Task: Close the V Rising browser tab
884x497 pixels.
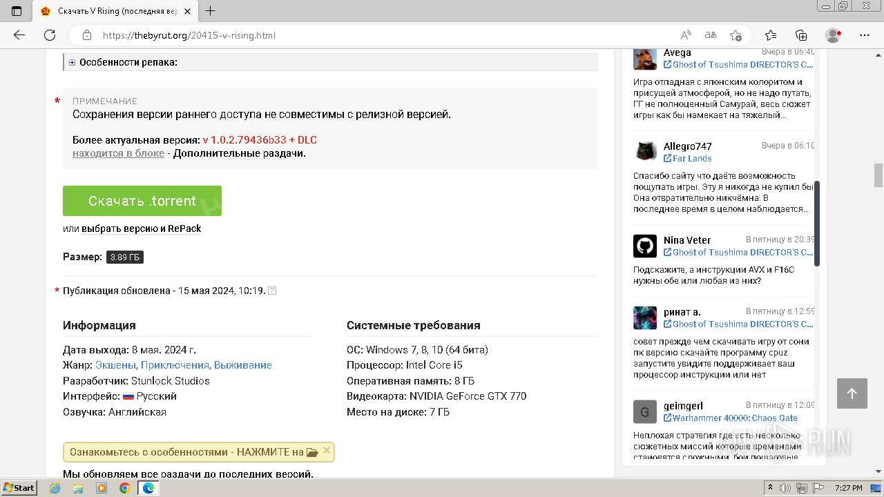Action: tap(187, 11)
